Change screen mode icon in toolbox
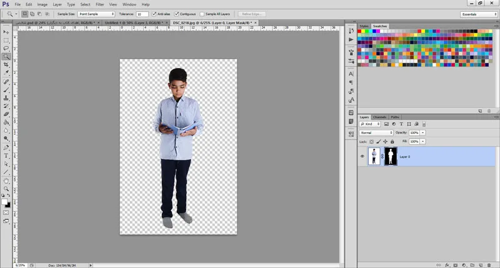The width and height of the screenshot is (500, 268). (x=6, y=221)
